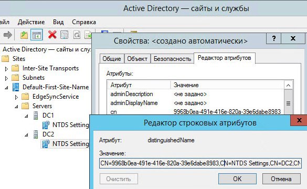The width and height of the screenshot is (307, 189).
Task: Collapse the Servers node
Action: pos(16,107)
